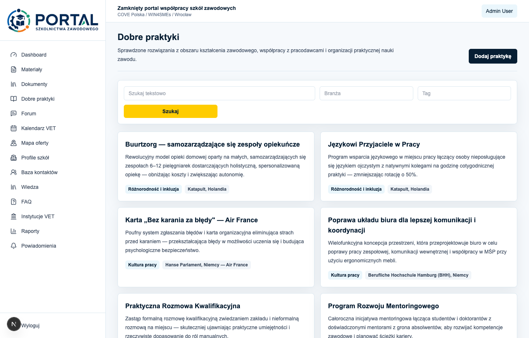The image size is (529, 338).
Task: Click Różnorodność i inkluzja tag on Buurtzorg card
Action: [x=154, y=189]
